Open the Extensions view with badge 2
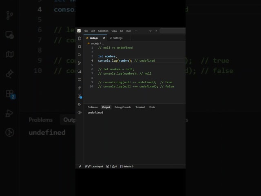Image resolution: width=261 pixels, height=196 pixels. (80, 96)
